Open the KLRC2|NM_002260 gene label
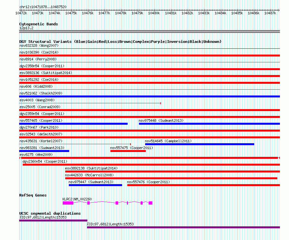The image size is (289, 240). [77, 199]
